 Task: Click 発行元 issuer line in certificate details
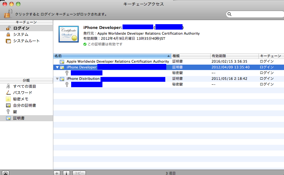[x=141, y=33]
